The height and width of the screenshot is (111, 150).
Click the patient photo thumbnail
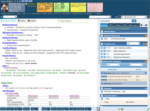click(x=4, y=7)
